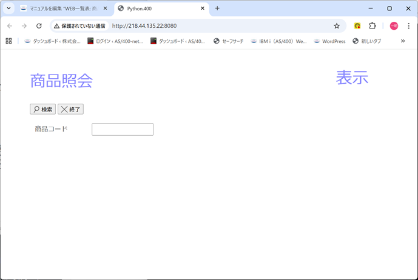Open the Chrome three-dot menu
This screenshot has width=418, height=280.
click(x=409, y=26)
